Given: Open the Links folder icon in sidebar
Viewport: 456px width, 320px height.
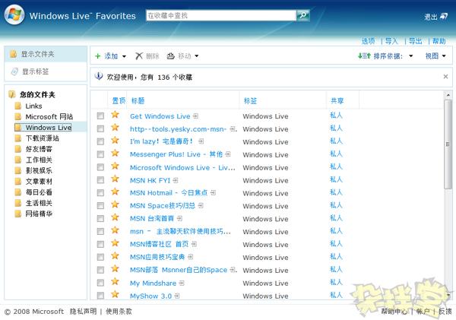Looking at the screenshot, I should coord(18,106).
